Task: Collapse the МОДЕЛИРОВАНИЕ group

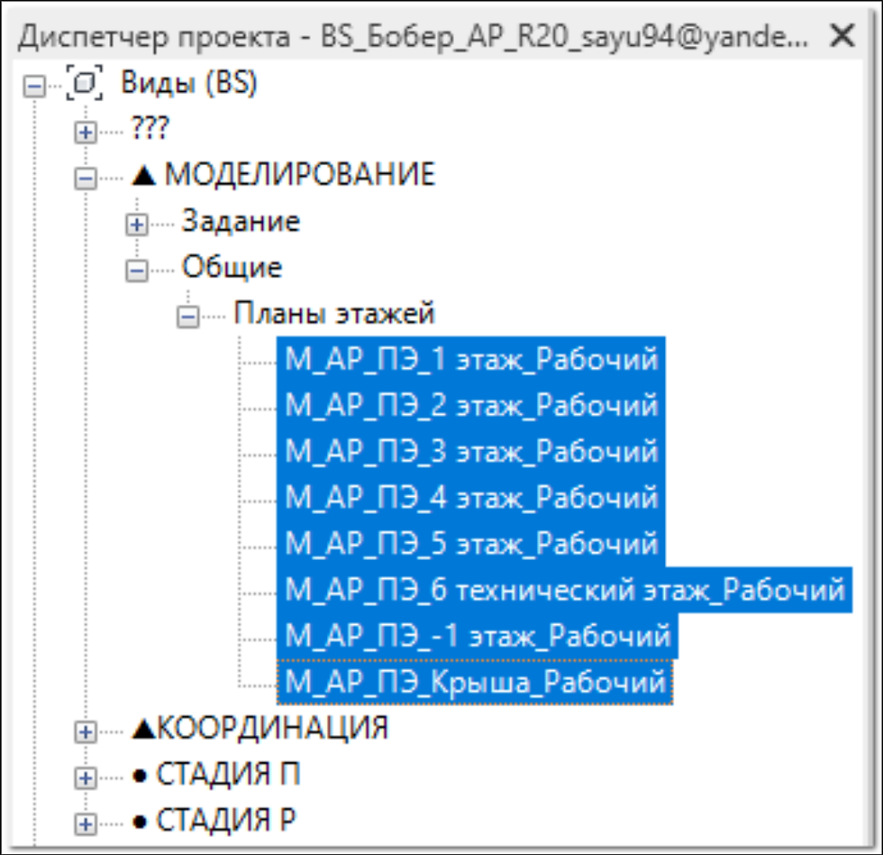Action: tap(86, 179)
